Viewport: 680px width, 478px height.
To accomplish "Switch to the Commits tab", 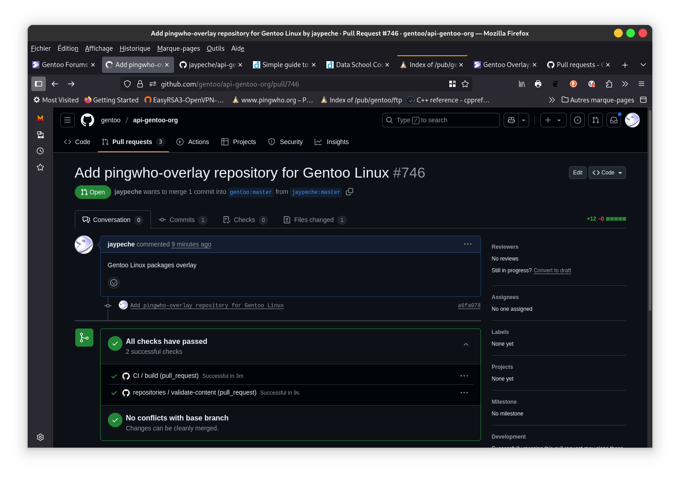I will (183, 220).
